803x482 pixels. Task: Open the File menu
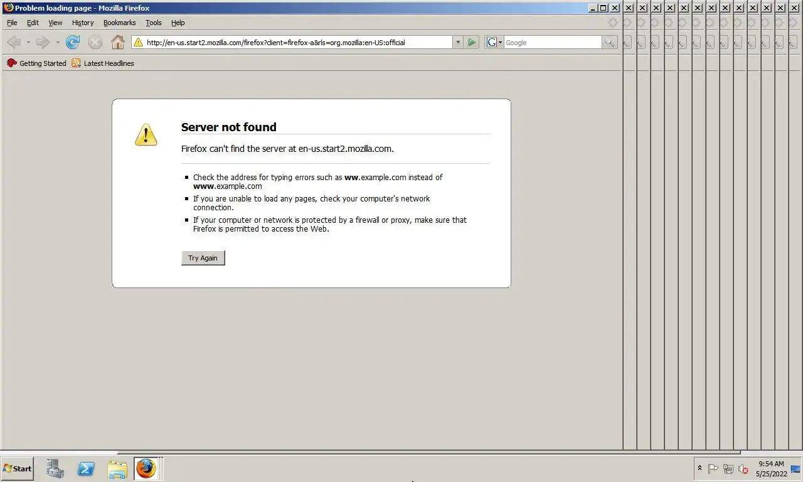(x=12, y=23)
